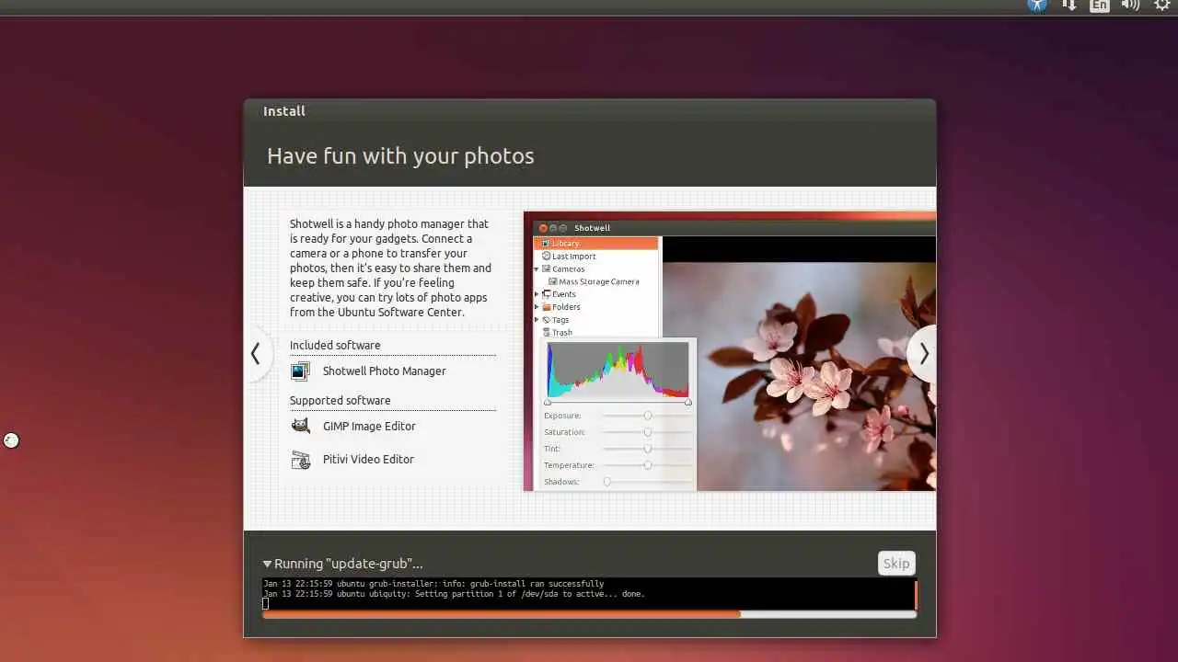Select the "Last Import" row text
The height and width of the screenshot is (662, 1178).
point(573,257)
